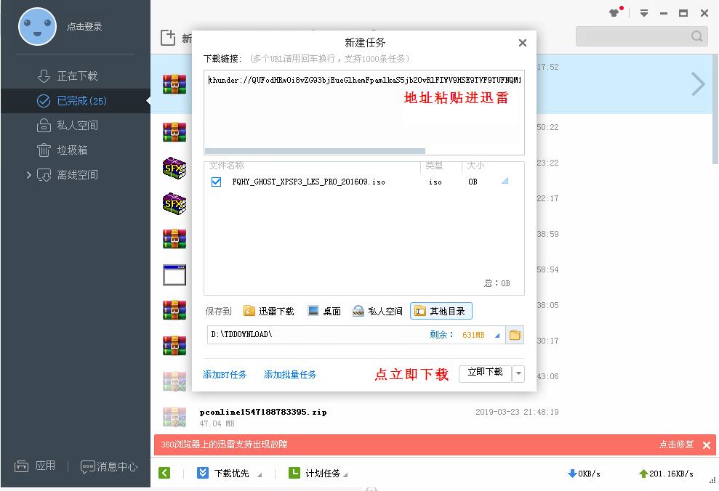The height and width of the screenshot is (491, 719).
Task: Open details arrow on highlighted first row
Action: 698,84
